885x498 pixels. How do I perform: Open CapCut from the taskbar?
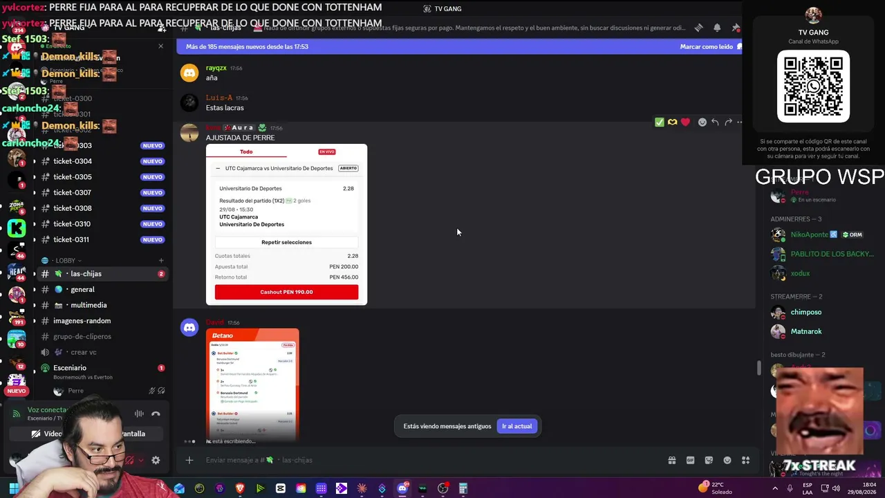[280, 488]
